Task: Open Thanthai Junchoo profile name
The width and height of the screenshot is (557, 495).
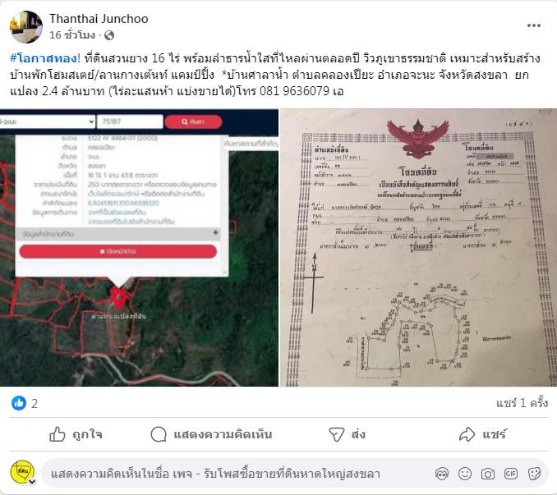Action: point(99,19)
